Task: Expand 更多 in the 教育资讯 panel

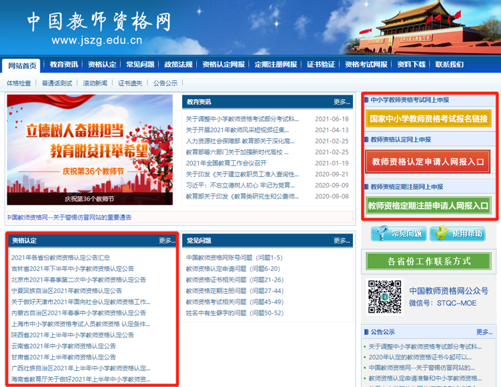Action: [x=342, y=102]
